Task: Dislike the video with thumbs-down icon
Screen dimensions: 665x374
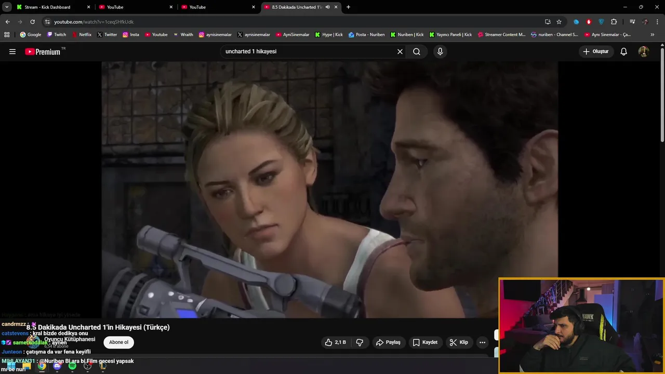Action: (360, 342)
